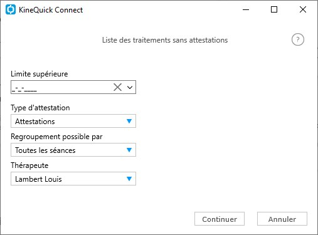This screenshot has height=235, width=318.
Task: Click the Toutes les séances combo box
Action: (x=73, y=150)
